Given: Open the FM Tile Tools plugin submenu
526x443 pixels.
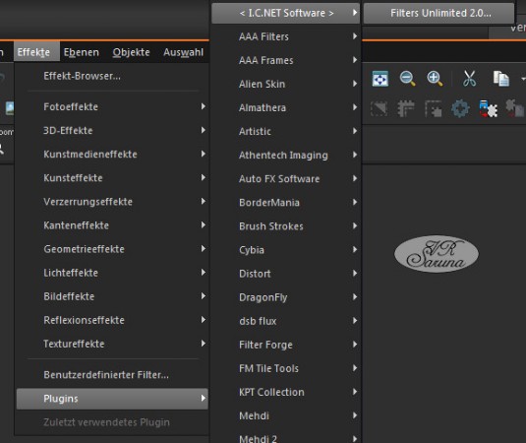Looking at the screenshot, I should click(286, 368).
